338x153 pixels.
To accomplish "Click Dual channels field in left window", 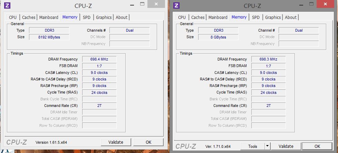I will pos(129,30).
